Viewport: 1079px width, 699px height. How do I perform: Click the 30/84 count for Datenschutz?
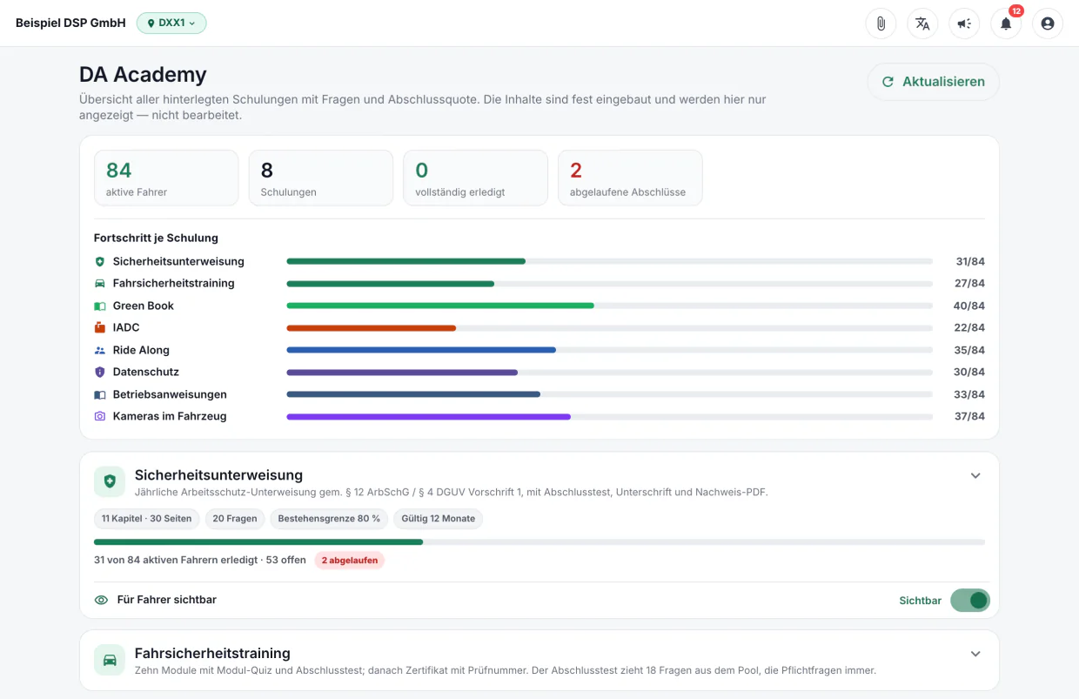969,372
